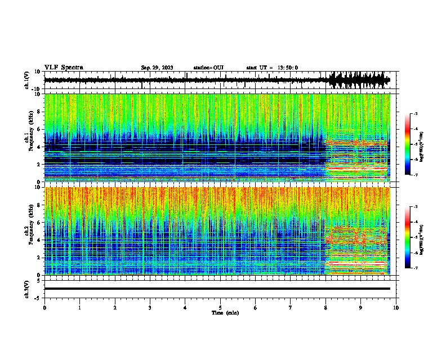Viewport: 446px width, 345px height.
Task: Click tick label "10" on the Time axis
Action: 396,308
